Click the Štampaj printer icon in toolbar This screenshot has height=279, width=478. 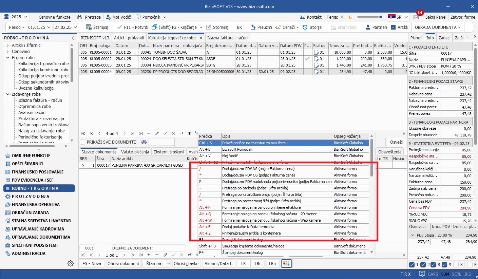(89, 27)
